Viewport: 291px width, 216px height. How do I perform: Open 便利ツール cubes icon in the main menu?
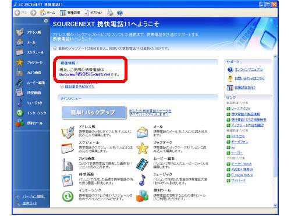pos(143,196)
